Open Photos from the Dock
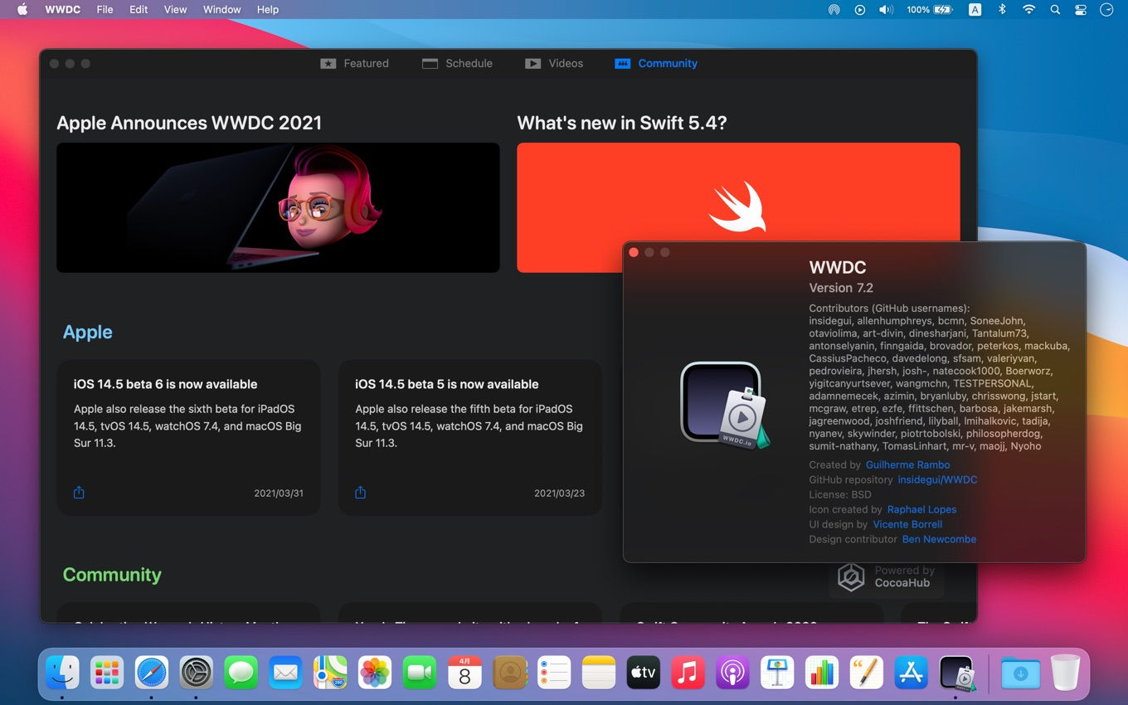Image resolution: width=1128 pixels, height=705 pixels. click(x=375, y=672)
